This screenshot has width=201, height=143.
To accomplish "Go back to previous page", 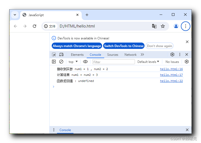I will (15, 26).
